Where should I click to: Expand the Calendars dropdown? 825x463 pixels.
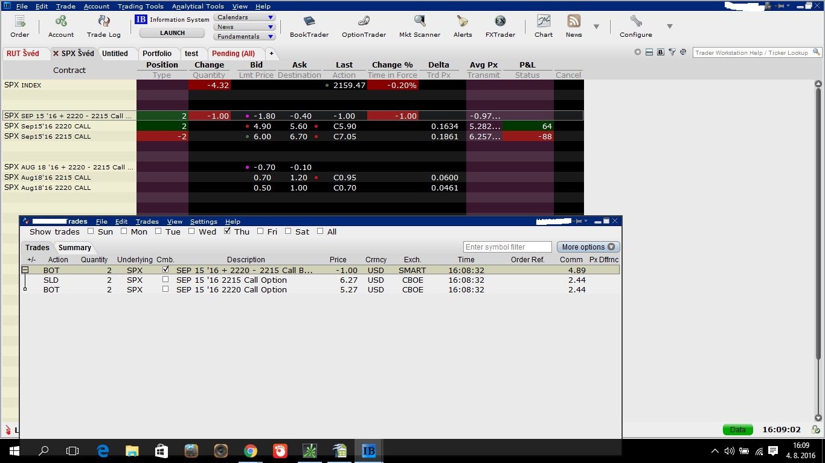245,17
